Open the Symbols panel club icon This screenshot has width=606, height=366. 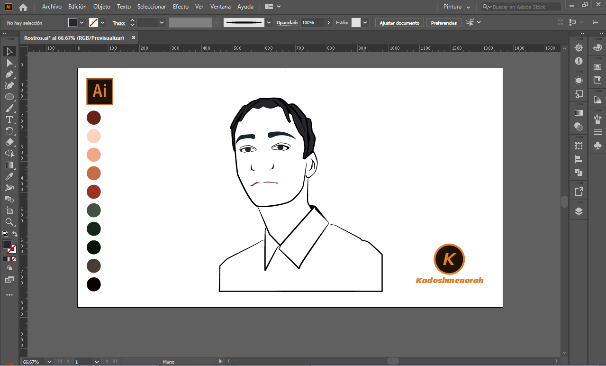click(x=597, y=146)
